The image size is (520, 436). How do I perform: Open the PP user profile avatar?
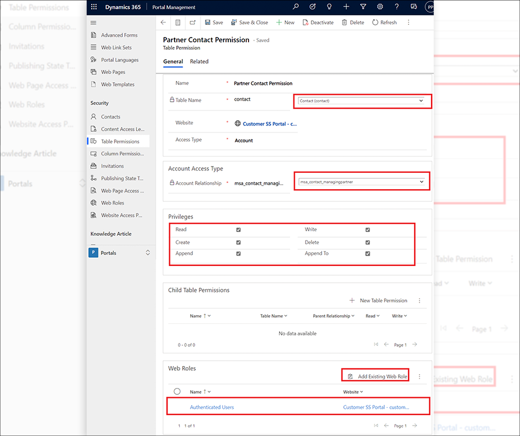[429, 7]
